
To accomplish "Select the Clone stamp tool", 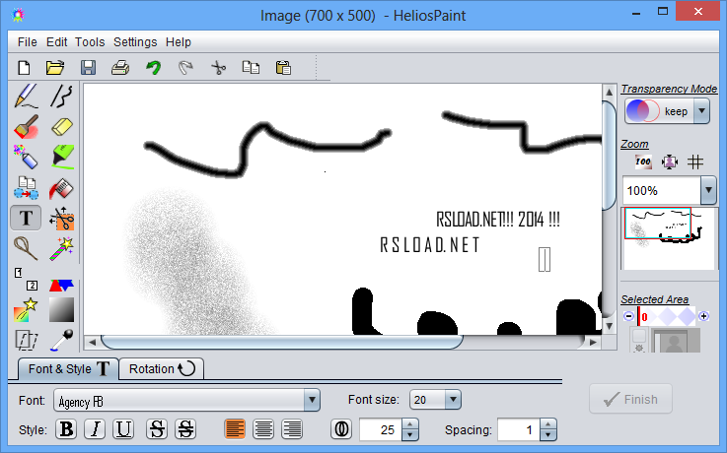I will click(x=26, y=188).
